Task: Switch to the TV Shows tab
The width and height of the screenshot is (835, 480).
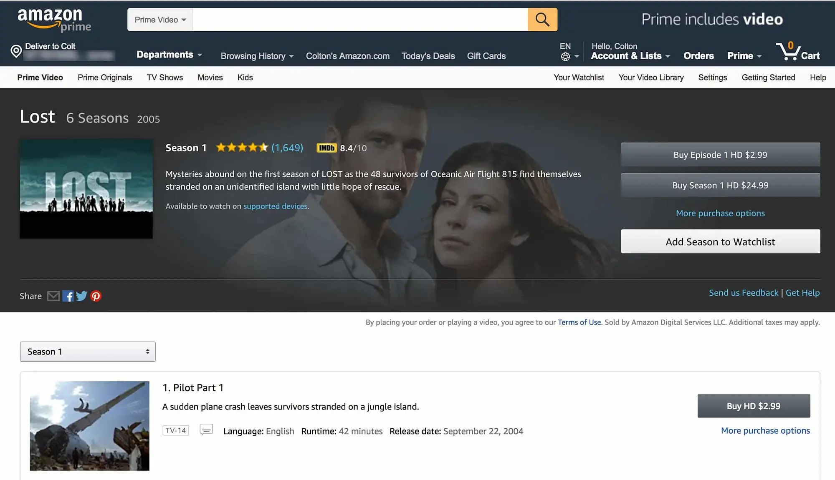Action: pos(164,77)
